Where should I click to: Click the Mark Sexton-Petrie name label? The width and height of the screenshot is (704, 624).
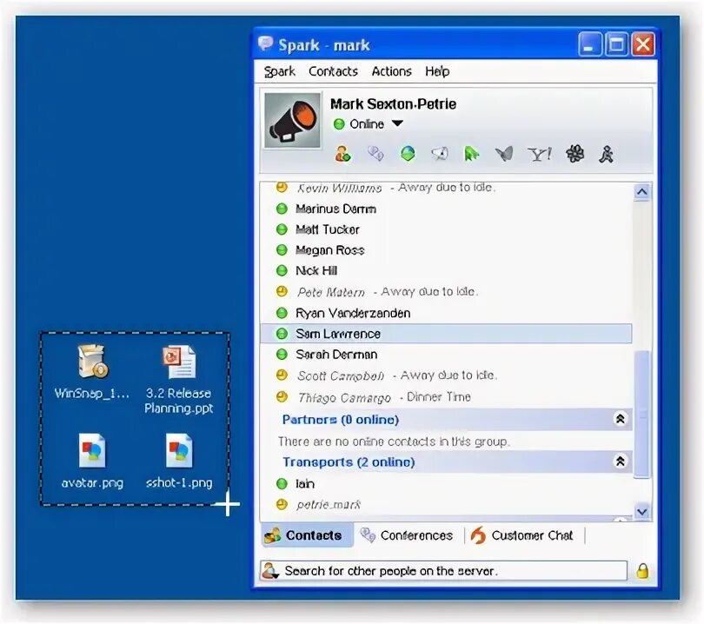click(x=393, y=104)
